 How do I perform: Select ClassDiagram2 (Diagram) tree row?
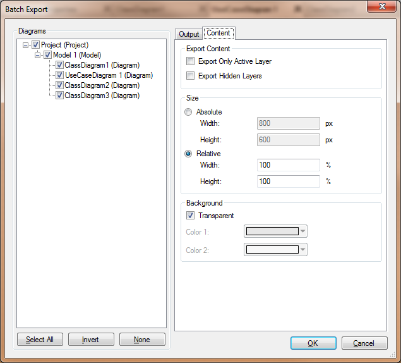[102, 85]
